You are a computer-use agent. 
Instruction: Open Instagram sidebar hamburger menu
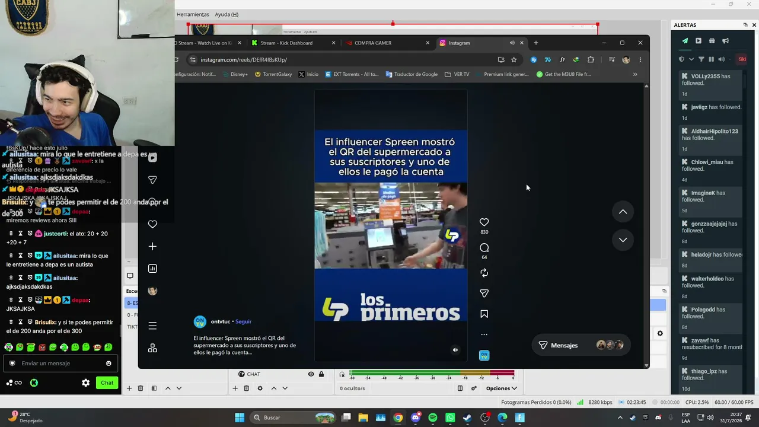[x=152, y=326]
